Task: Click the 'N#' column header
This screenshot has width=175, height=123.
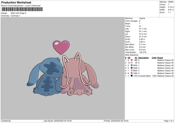Action: click(129, 58)
